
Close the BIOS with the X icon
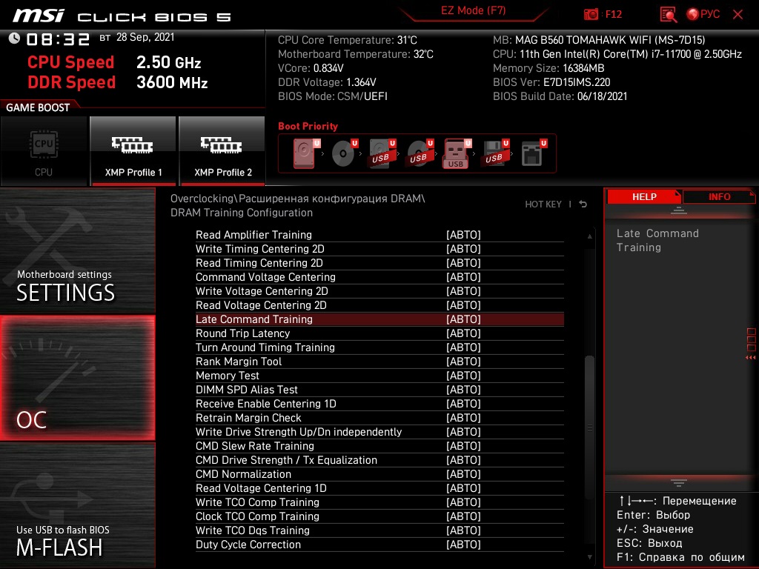738,15
